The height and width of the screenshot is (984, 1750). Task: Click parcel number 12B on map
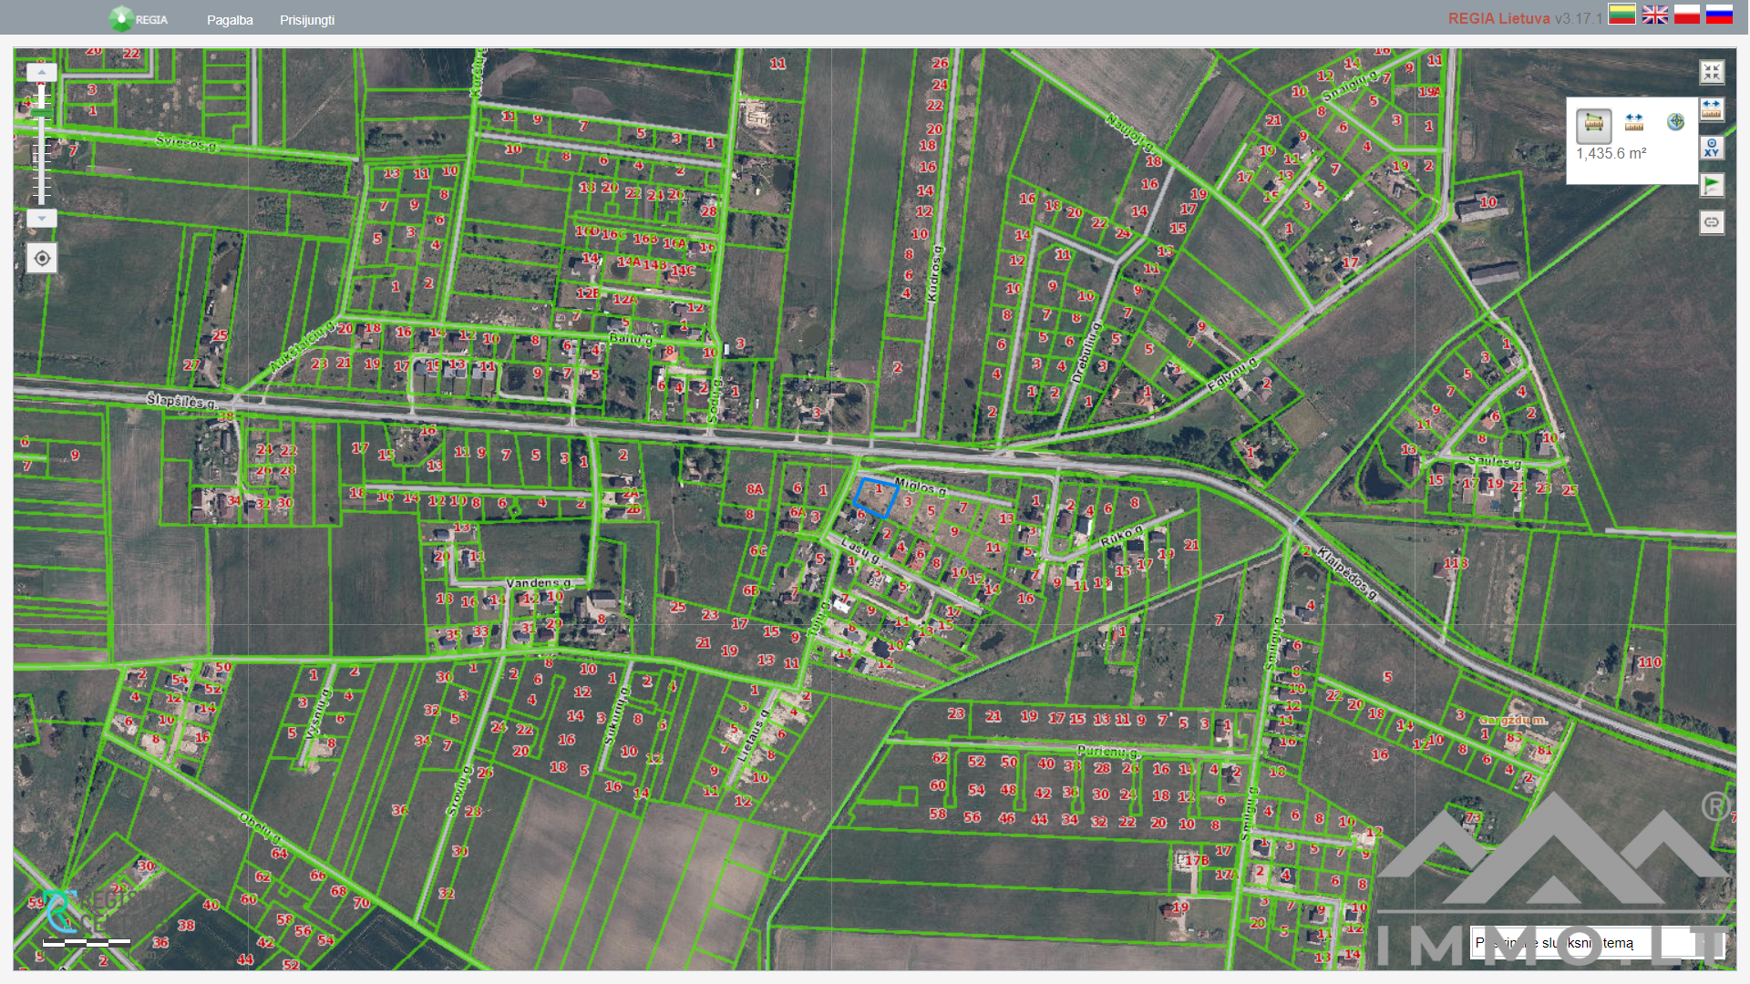588,293
